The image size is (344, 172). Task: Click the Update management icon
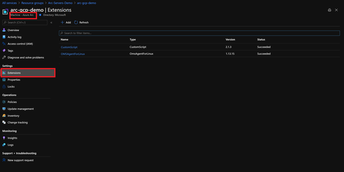click(4, 109)
